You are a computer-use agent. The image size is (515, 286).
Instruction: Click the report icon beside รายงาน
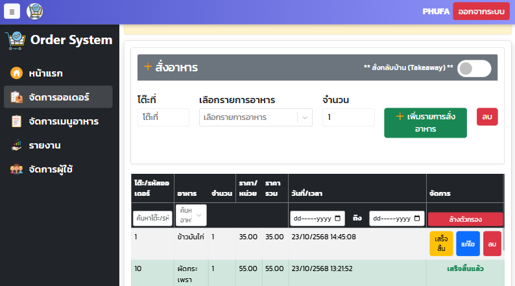(17, 145)
